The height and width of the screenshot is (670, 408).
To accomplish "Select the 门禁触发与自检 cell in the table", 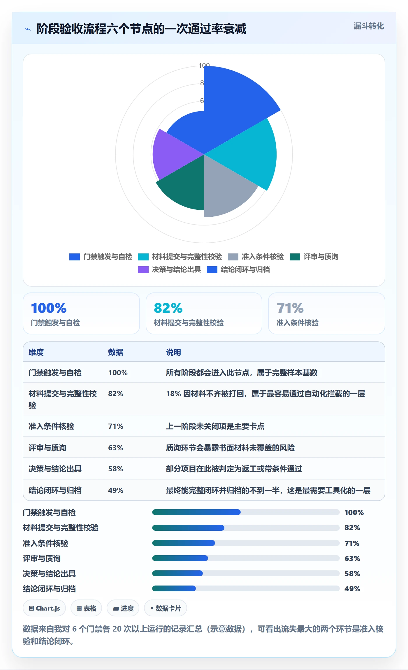I will 55,373.
